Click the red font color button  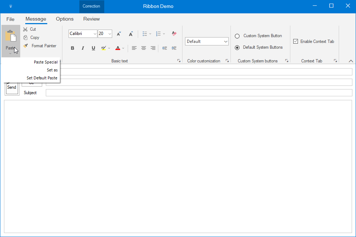[118, 48]
